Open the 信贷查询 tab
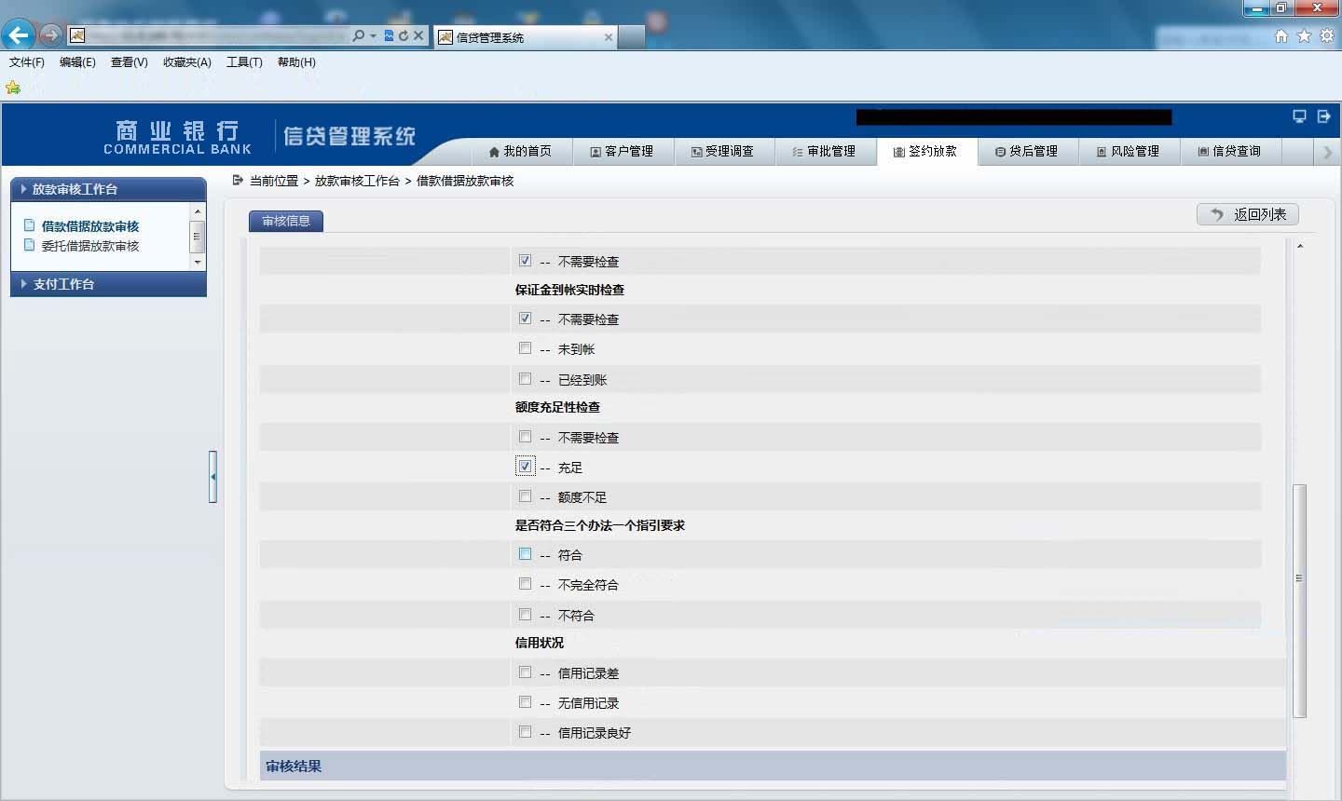This screenshot has height=801, width=1342. (1229, 151)
